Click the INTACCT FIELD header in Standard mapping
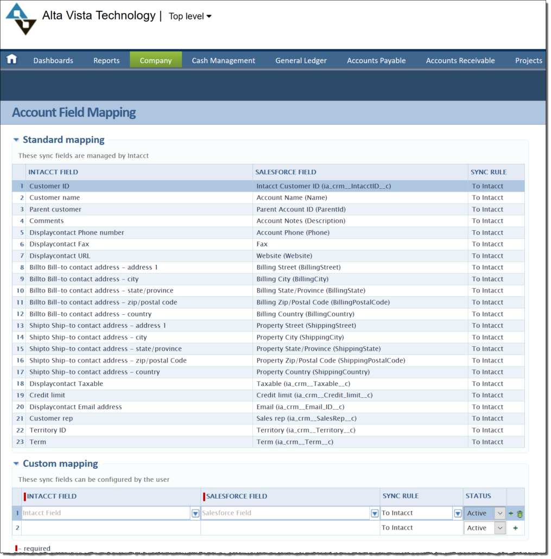The width and height of the screenshot is (551, 559). click(x=53, y=172)
